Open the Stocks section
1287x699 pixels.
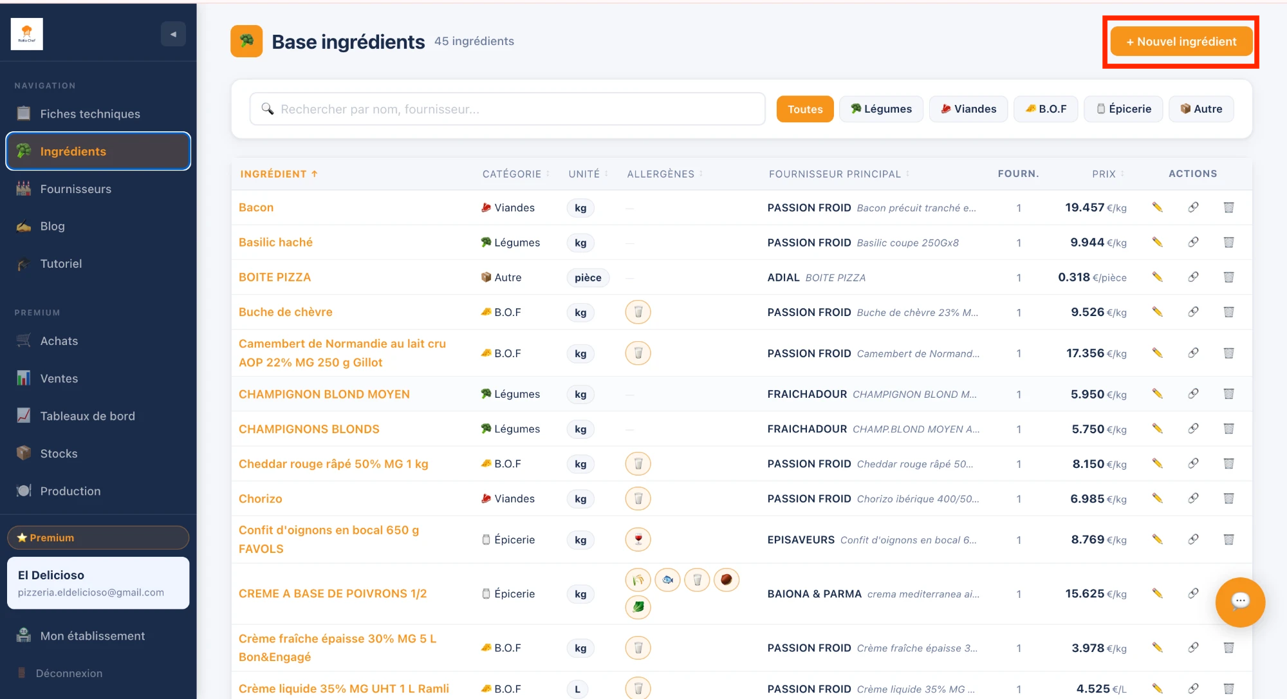(x=98, y=453)
